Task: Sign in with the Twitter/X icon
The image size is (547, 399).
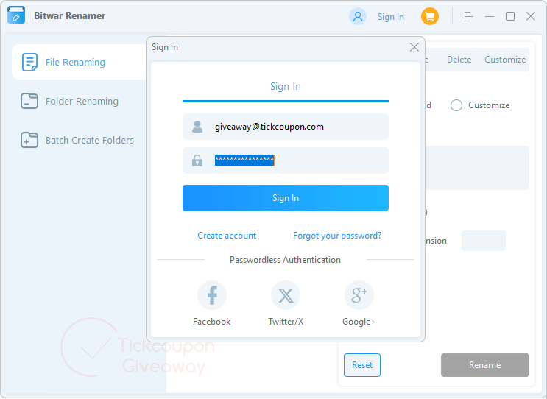Action: (x=286, y=295)
